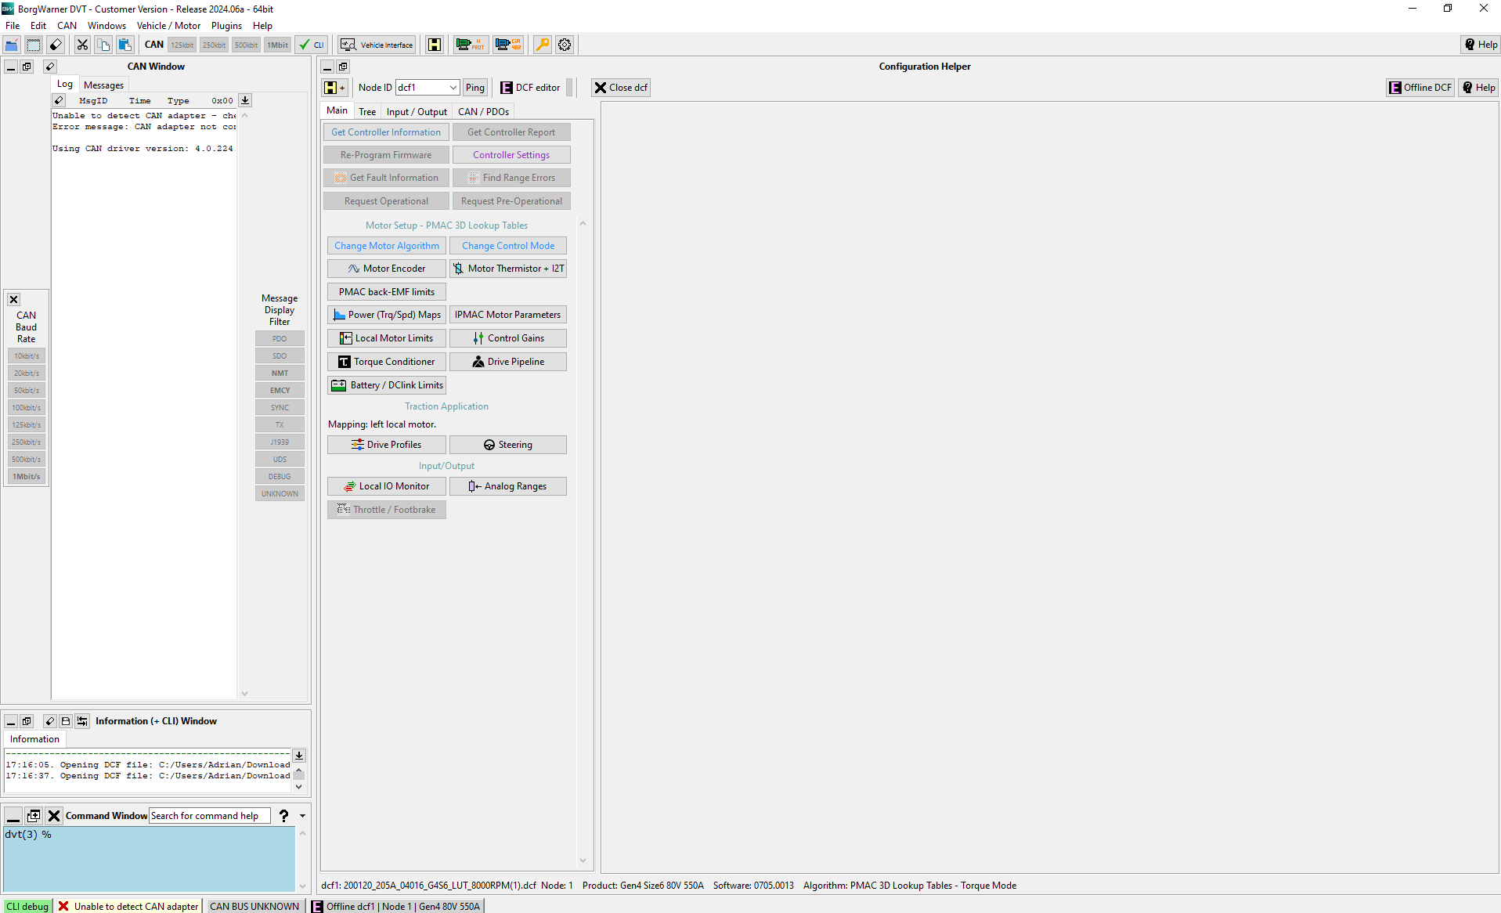Click the save icon in Information window header
The image size is (1501, 913).
point(66,721)
